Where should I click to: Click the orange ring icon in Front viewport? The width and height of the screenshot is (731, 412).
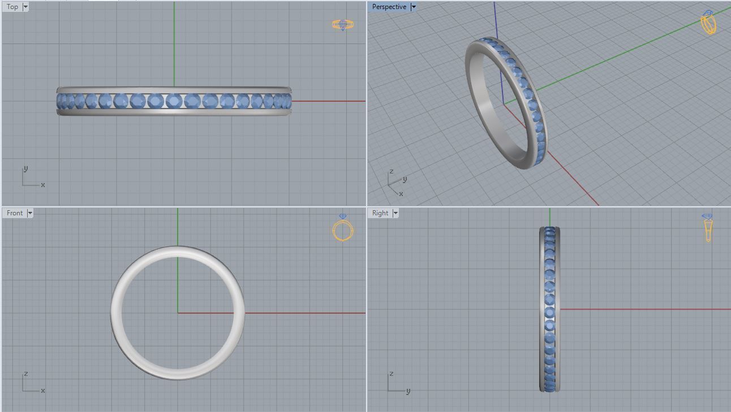(343, 228)
